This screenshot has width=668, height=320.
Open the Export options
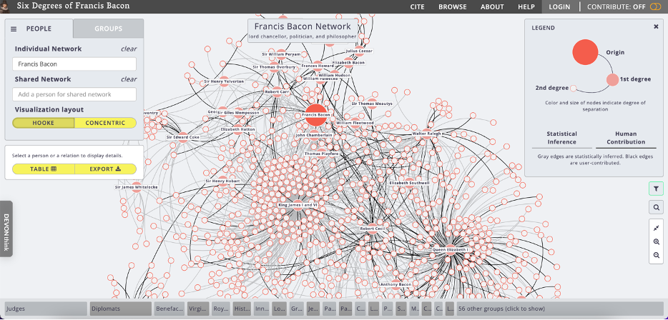click(105, 169)
